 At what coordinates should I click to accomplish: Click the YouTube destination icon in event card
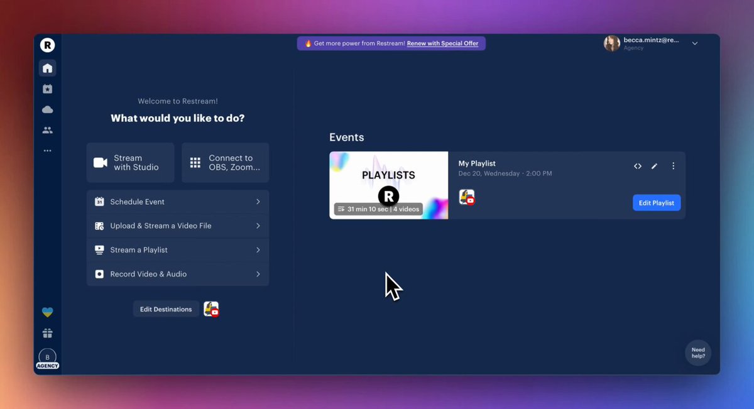coord(466,197)
